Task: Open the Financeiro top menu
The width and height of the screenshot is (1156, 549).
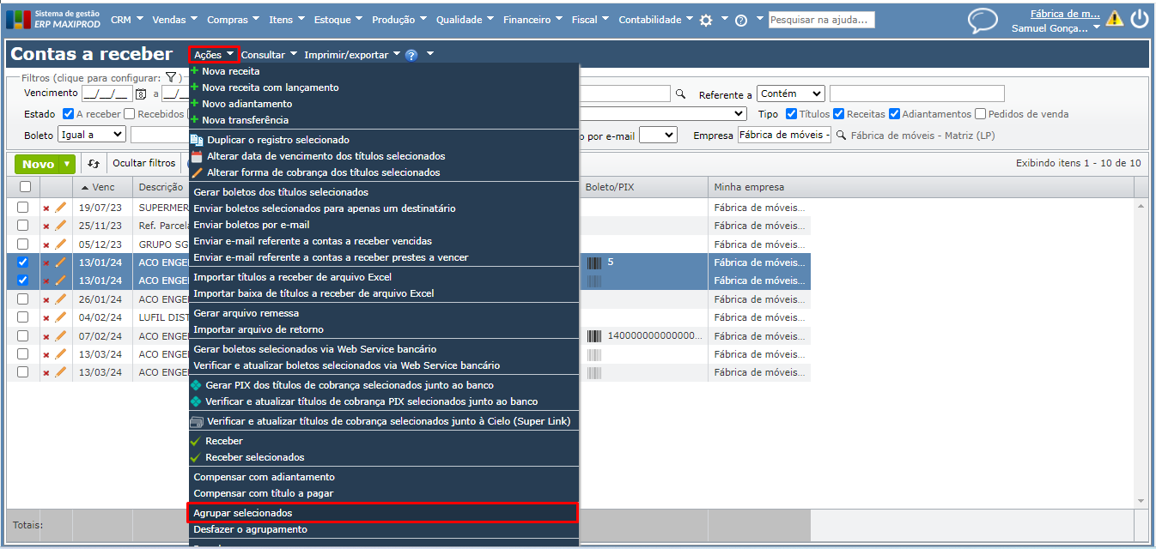Action: tap(532, 20)
